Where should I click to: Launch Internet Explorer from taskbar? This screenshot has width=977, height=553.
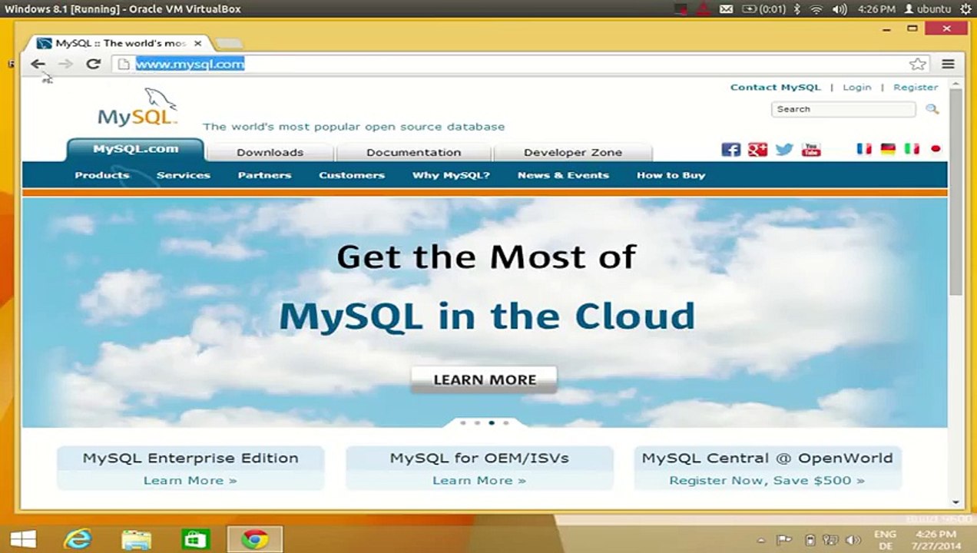[x=78, y=539]
